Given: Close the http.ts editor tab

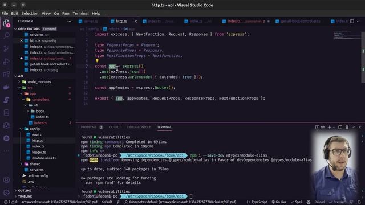Looking at the screenshot, I should pos(136,22).
